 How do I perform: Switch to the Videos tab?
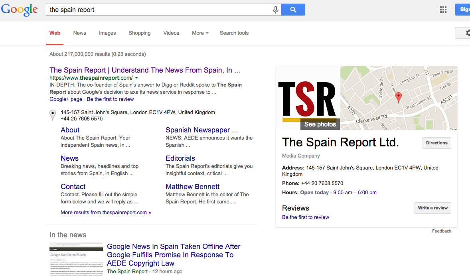(171, 33)
